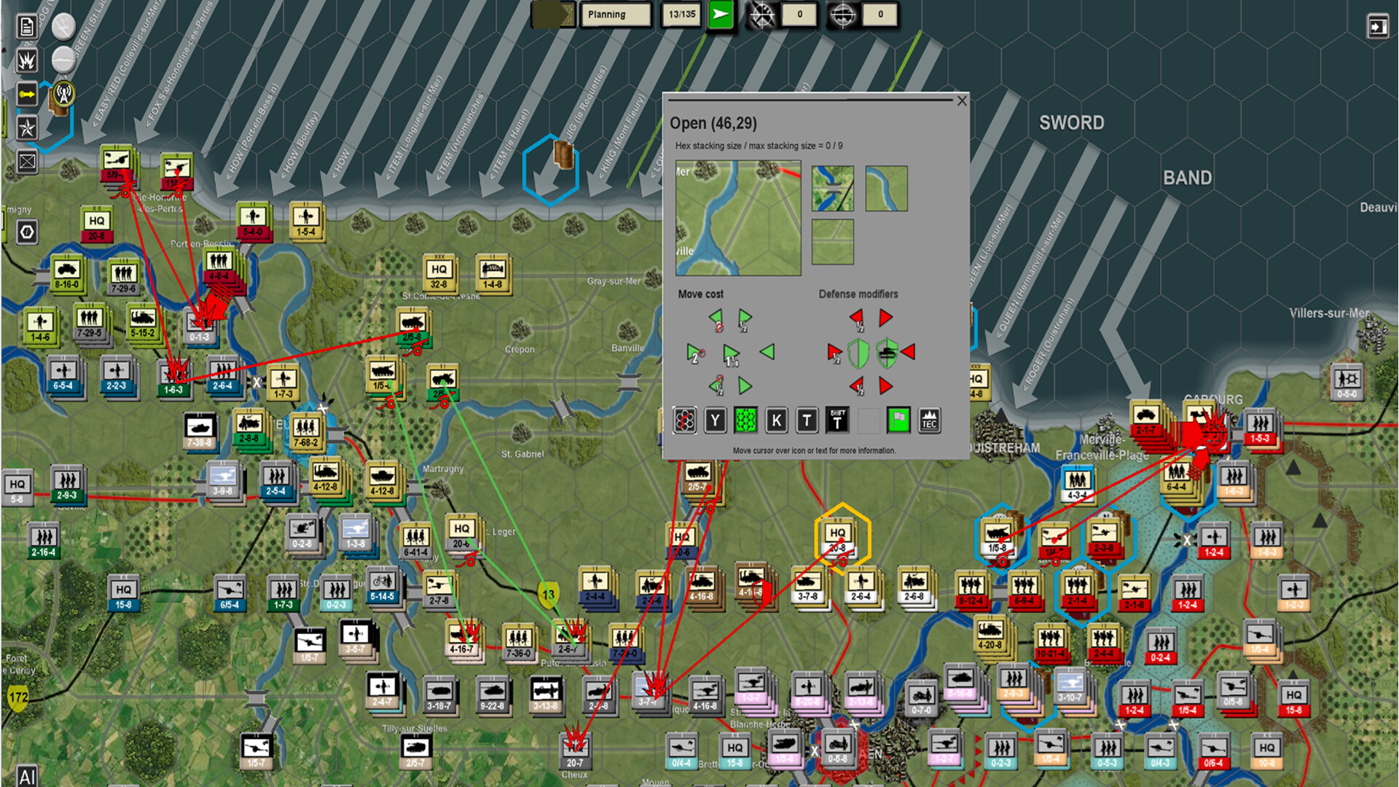Click the exit arrow icon in top-right corner
Image resolution: width=1399 pixels, height=787 pixels.
(x=1376, y=27)
